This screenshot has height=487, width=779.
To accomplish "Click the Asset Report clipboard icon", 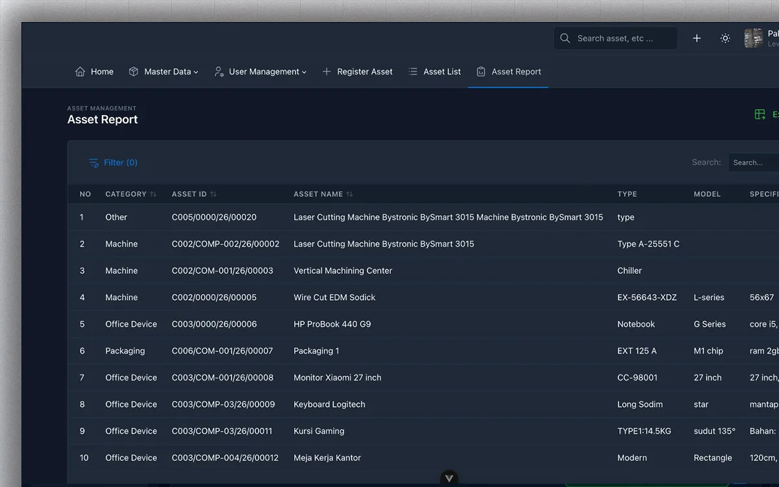I will 481,71.
